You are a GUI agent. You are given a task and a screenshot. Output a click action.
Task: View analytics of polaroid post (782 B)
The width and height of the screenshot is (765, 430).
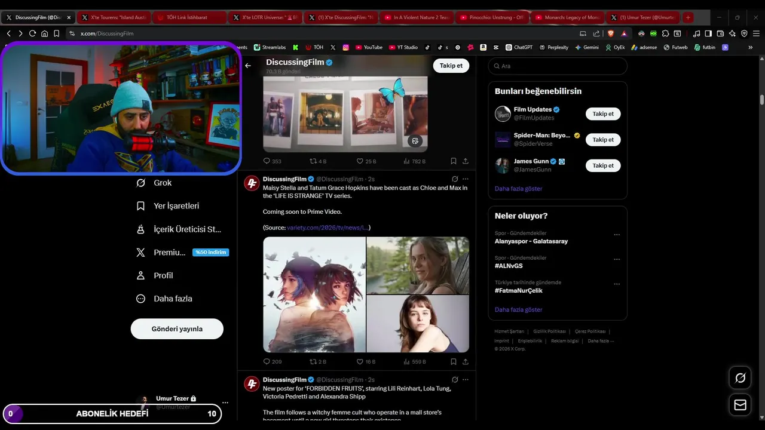point(415,161)
